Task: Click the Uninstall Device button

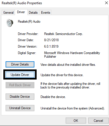Action: pyautogui.click(x=20, y=108)
